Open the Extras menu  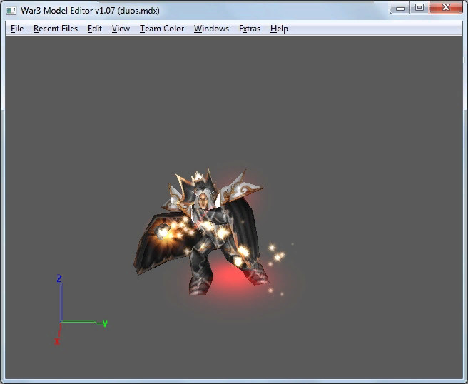[250, 29]
